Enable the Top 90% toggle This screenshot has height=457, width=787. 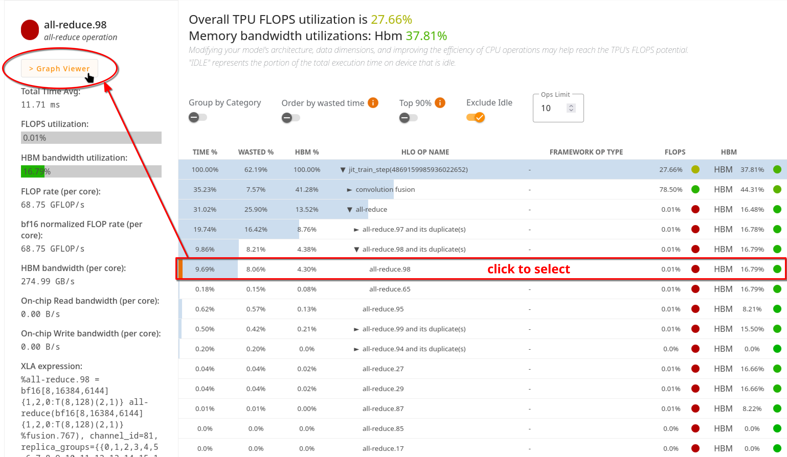408,118
